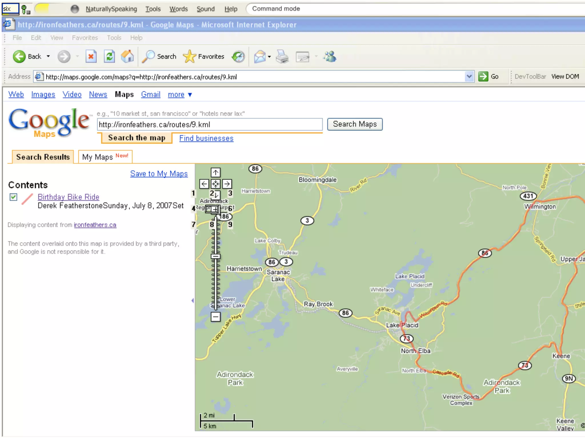This screenshot has width=585, height=438.
Task: Pan the map right arrow
Action: pos(227,184)
